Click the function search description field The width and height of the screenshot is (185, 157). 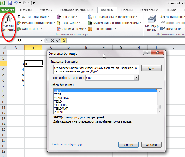point(96,69)
